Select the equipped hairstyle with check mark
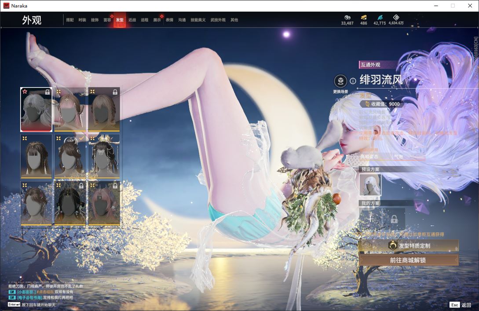479x311 pixels. click(70, 157)
